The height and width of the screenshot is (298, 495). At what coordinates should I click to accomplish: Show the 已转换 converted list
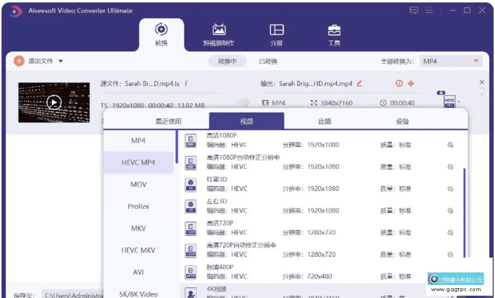pos(268,61)
